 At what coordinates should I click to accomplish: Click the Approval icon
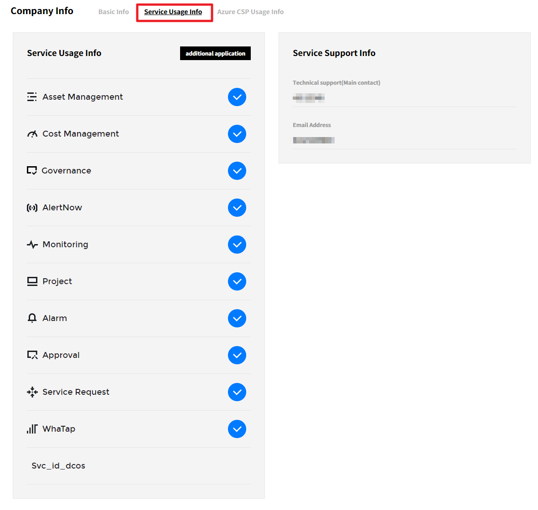click(x=32, y=355)
